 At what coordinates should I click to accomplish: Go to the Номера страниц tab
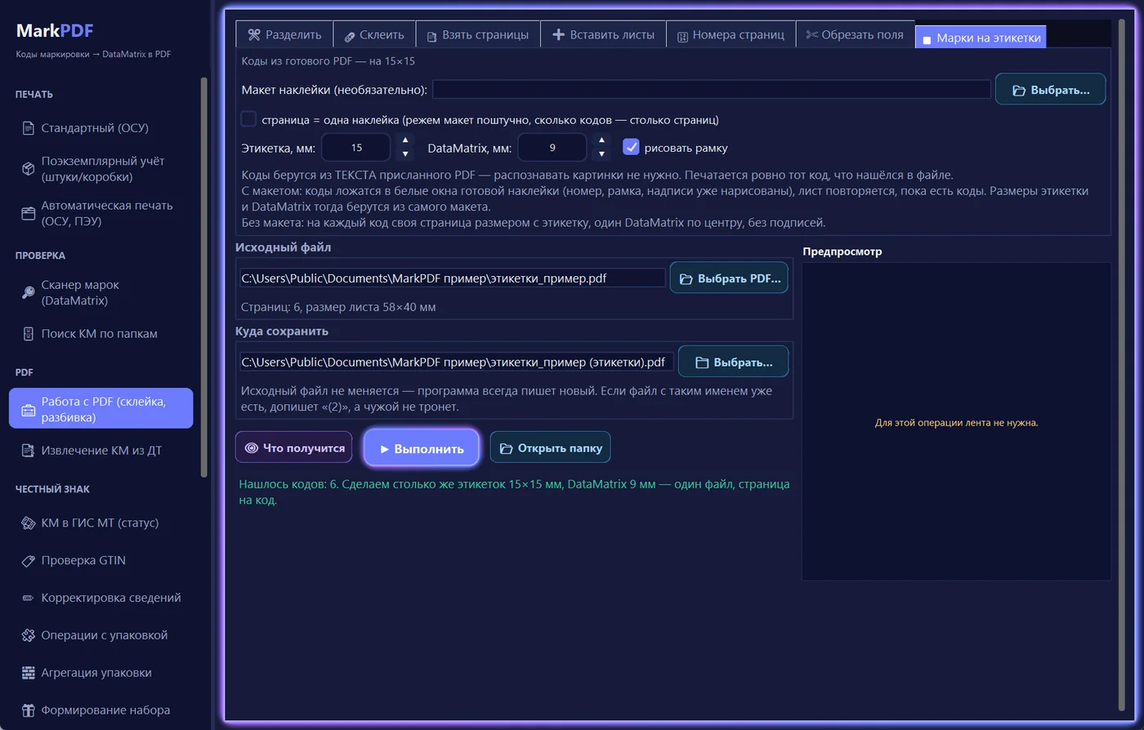[x=731, y=35]
